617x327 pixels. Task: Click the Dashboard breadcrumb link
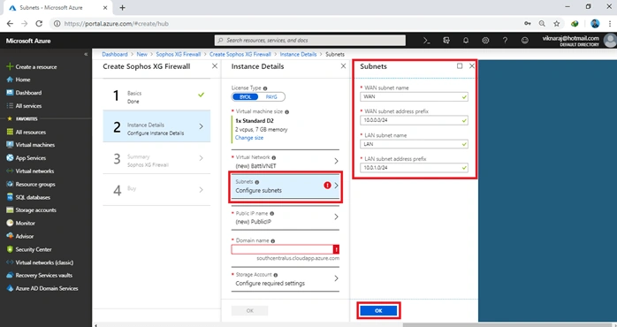click(115, 54)
